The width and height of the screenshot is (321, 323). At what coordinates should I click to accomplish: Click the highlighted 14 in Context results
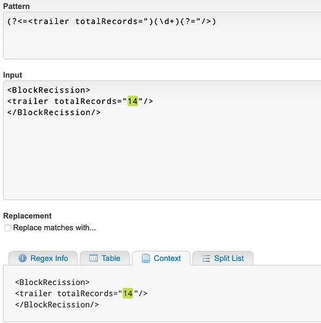tap(128, 293)
